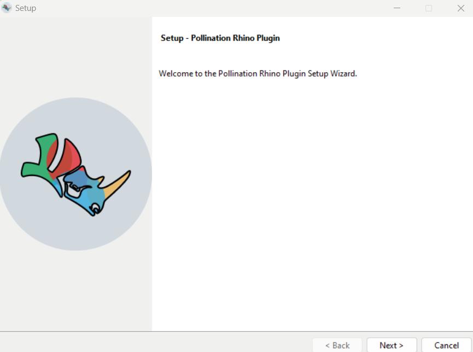This screenshot has width=473, height=352.
Task: Click the 'Setup' window title text
Action: (x=26, y=8)
